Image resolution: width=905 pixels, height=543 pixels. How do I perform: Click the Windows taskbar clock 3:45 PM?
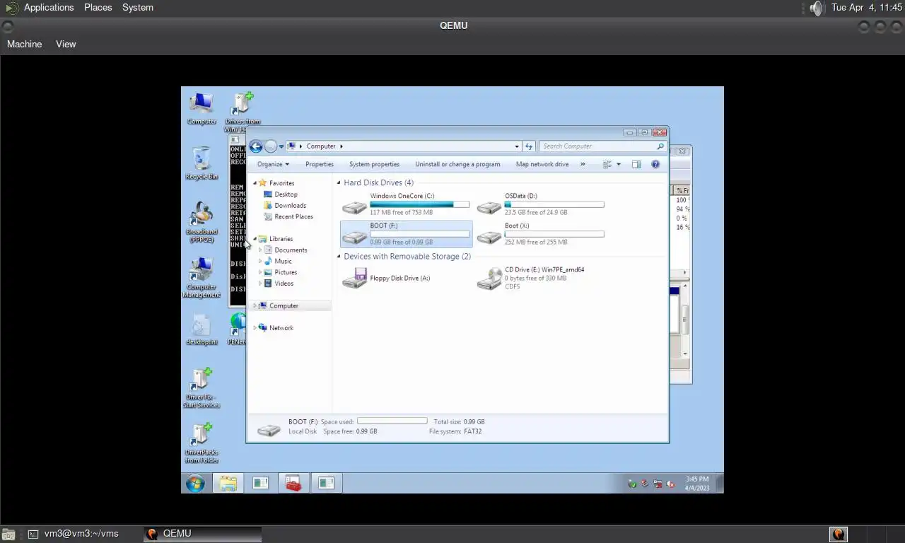pyautogui.click(x=697, y=484)
